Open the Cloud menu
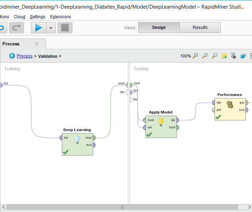Image resolution: width=252 pixels, height=212 pixels. [x=20, y=17]
